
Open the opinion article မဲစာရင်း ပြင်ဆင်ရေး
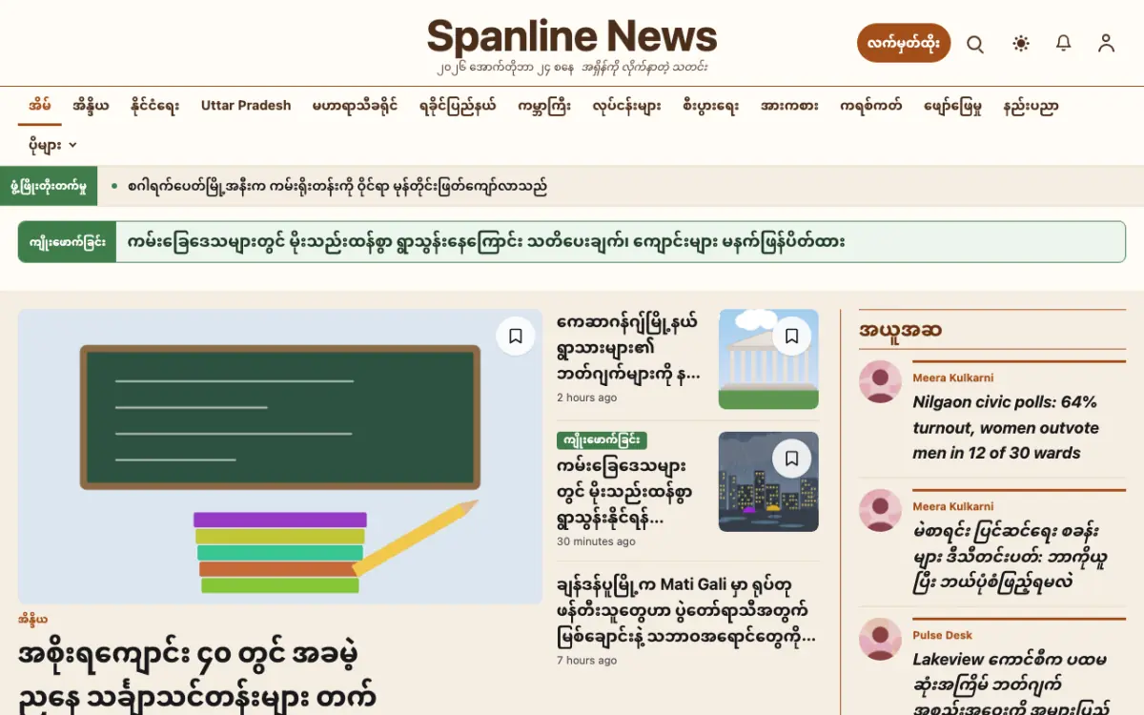[x=1010, y=556]
